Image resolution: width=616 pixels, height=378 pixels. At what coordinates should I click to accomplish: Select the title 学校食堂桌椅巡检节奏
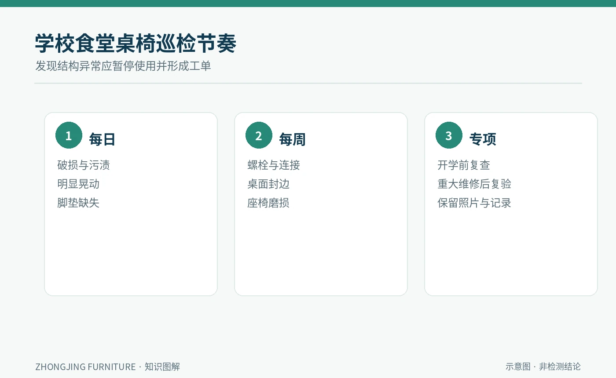click(x=136, y=44)
